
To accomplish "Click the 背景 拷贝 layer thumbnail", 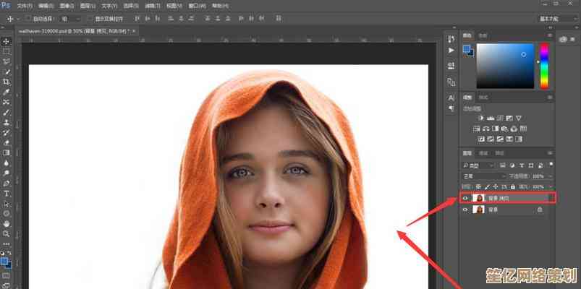I will pyautogui.click(x=479, y=197).
